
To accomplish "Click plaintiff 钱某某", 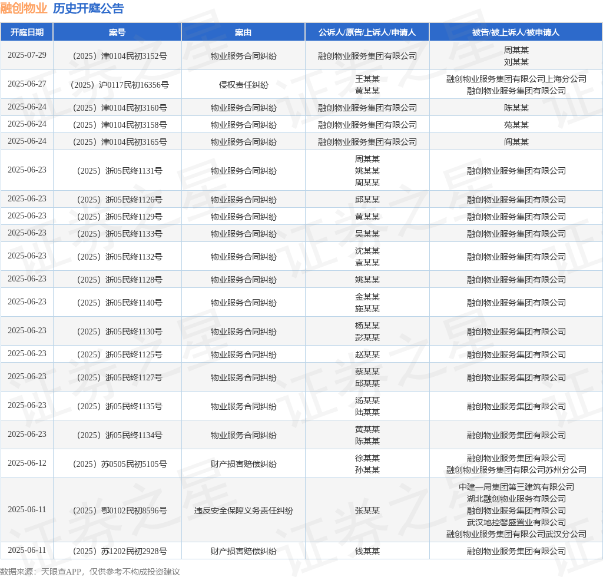I will click(x=367, y=551).
